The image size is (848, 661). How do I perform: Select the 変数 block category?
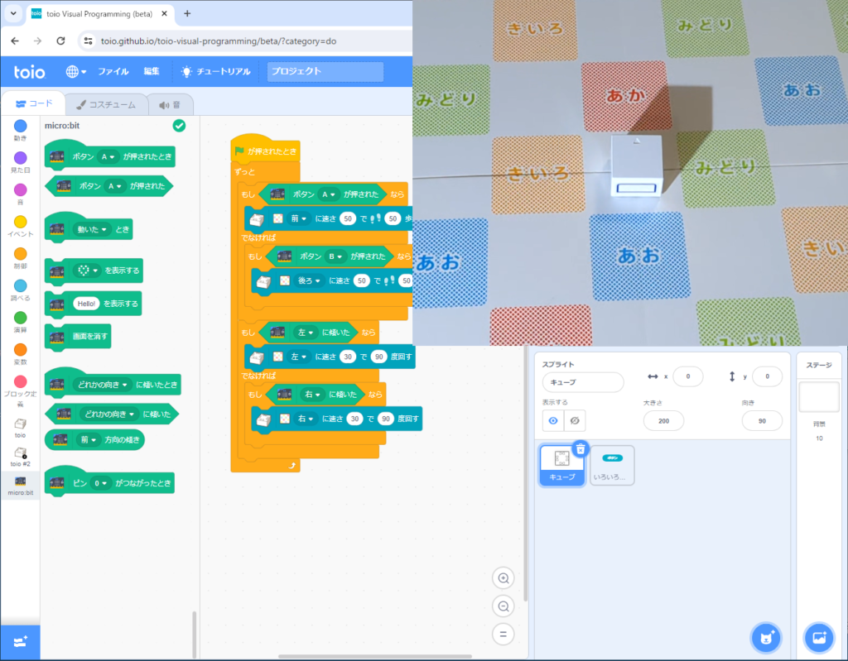click(19, 354)
